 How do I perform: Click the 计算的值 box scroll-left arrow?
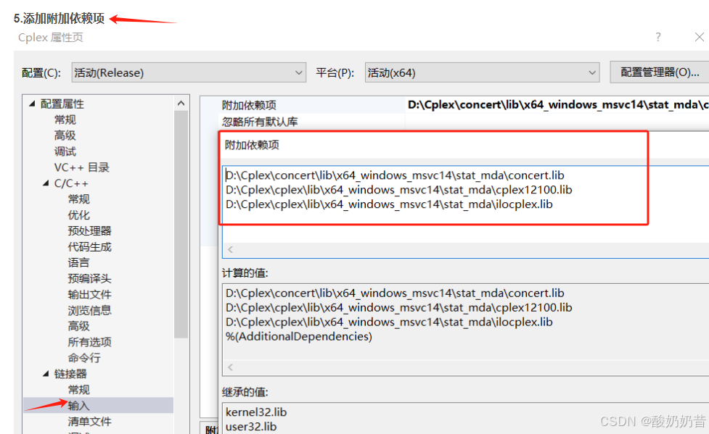click(x=231, y=367)
